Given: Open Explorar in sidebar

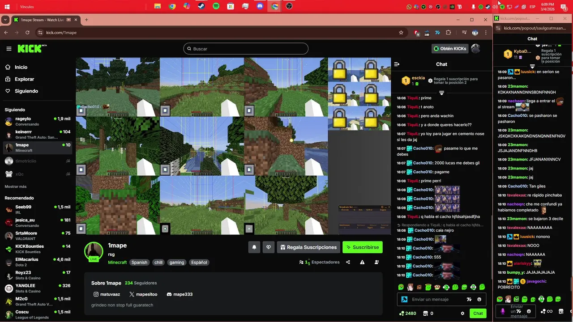Looking at the screenshot, I should click(x=24, y=79).
